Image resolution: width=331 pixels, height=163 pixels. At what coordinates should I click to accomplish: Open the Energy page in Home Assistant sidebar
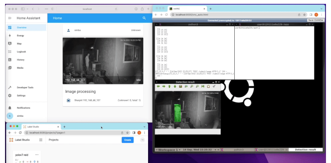[20, 35]
